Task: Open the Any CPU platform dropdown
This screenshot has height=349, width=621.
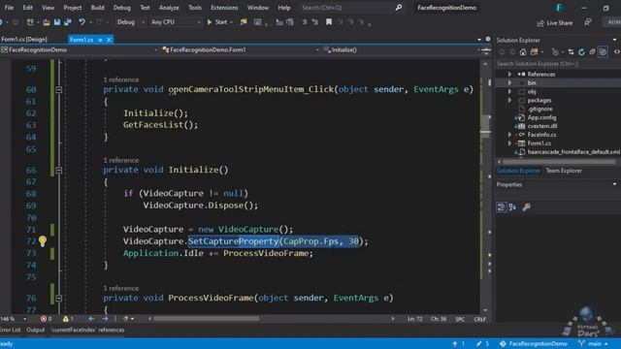Action: pos(176,22)
